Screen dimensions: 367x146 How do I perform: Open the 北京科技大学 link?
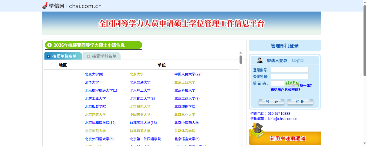tap(185, 90)
